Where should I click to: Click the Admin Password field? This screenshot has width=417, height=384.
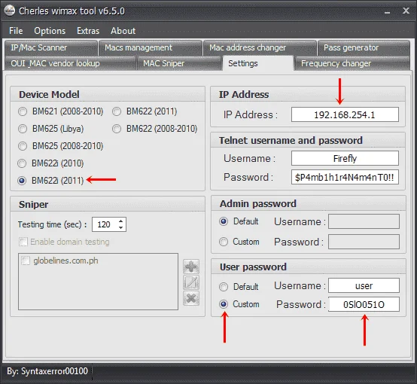(364, 242)
